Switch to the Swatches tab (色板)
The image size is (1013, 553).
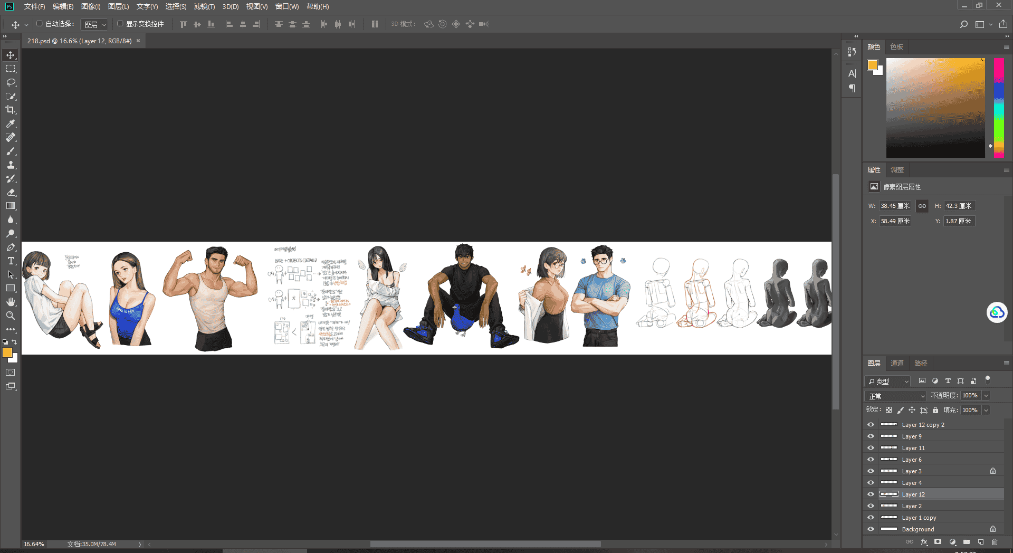click(896, 47)
